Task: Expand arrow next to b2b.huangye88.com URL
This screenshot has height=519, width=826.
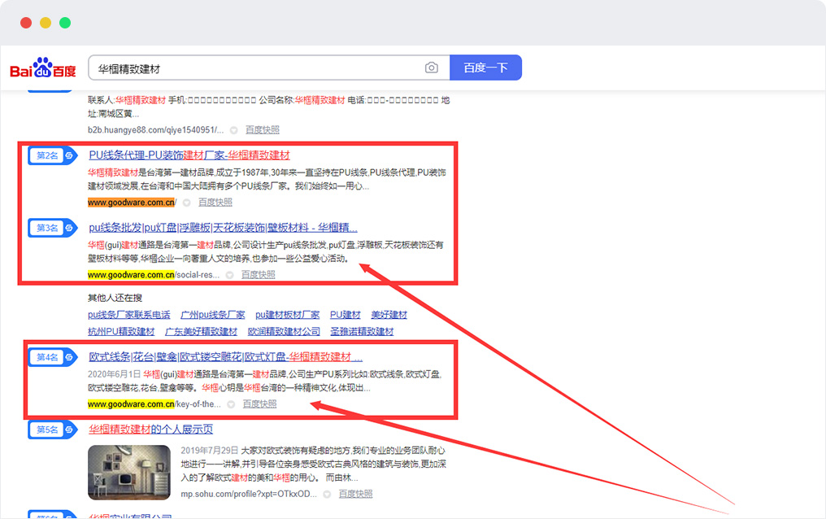Action: click(x=234, y=130)
